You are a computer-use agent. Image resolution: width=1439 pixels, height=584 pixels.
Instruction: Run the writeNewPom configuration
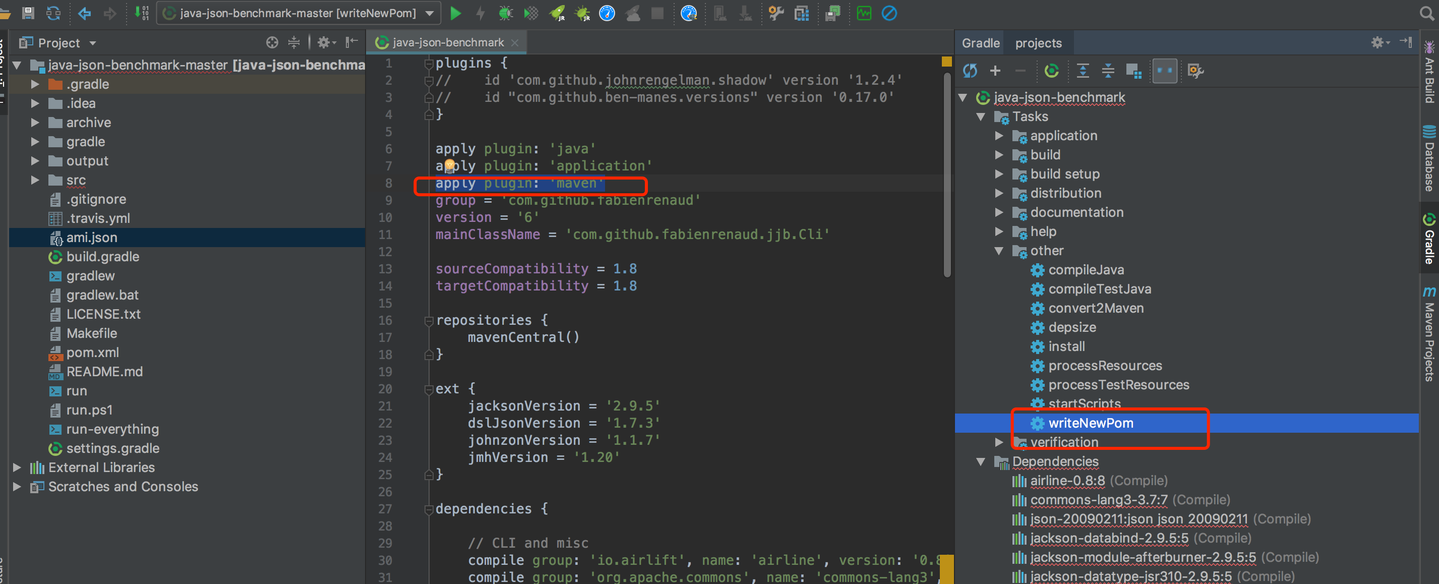pyautogui.click(x=455, y=13)
